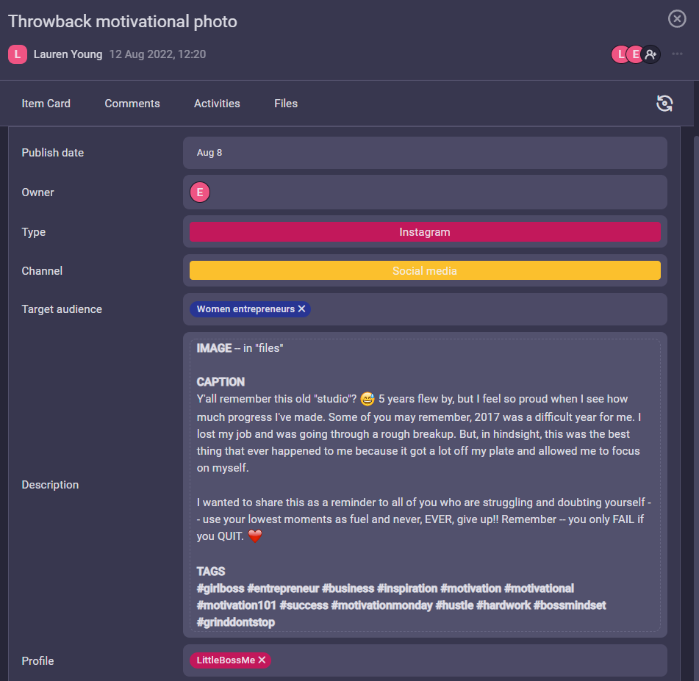
Task: Click the E member avatar in header
Action: 634,54
